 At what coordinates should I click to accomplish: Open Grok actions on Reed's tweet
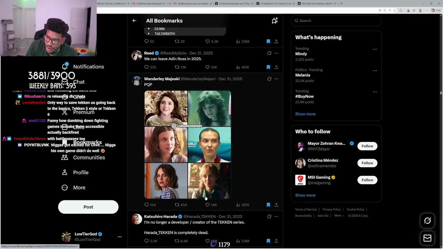(269, 53)
